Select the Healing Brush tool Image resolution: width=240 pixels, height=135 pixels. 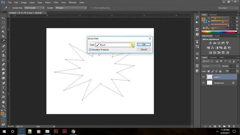[3, 46]
